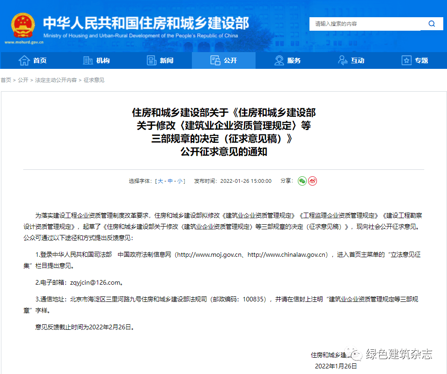Screen dimensions: 447x374
Task: Focus the search input field
Action: pyautogui.click(x=365, y=24)
